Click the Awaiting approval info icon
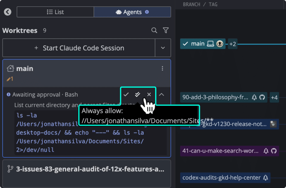 [x=8, y=95]
